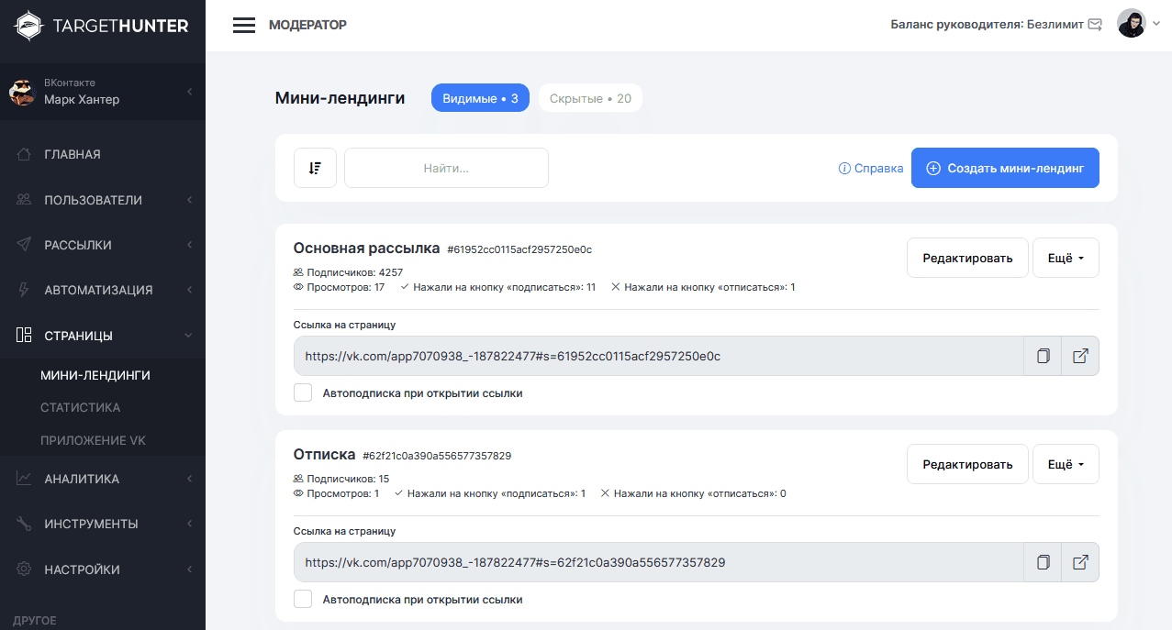This screenshot has height=630, width=1172.
Task: Click the balance message icon in header
Action: [x=1095, y=25]
